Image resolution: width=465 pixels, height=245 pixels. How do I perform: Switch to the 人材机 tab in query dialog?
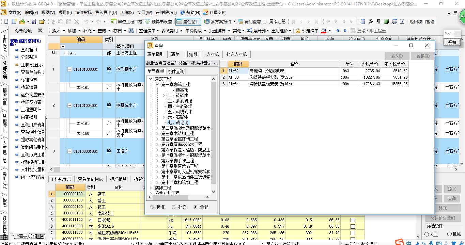(x=213, y=54)
